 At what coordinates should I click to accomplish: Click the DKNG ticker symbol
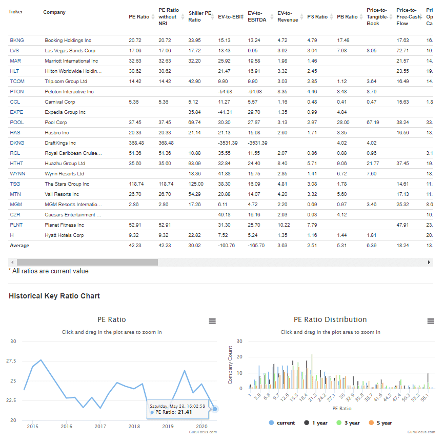pos(17,143)
